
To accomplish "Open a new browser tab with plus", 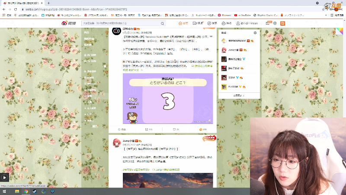I will [48, 3].
